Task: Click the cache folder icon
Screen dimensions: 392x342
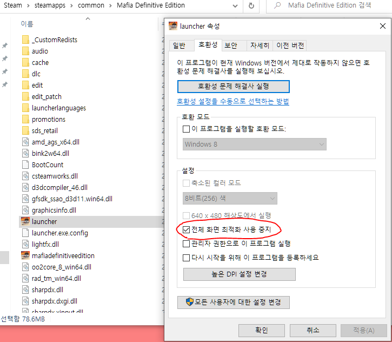Action: pos(25,62)
